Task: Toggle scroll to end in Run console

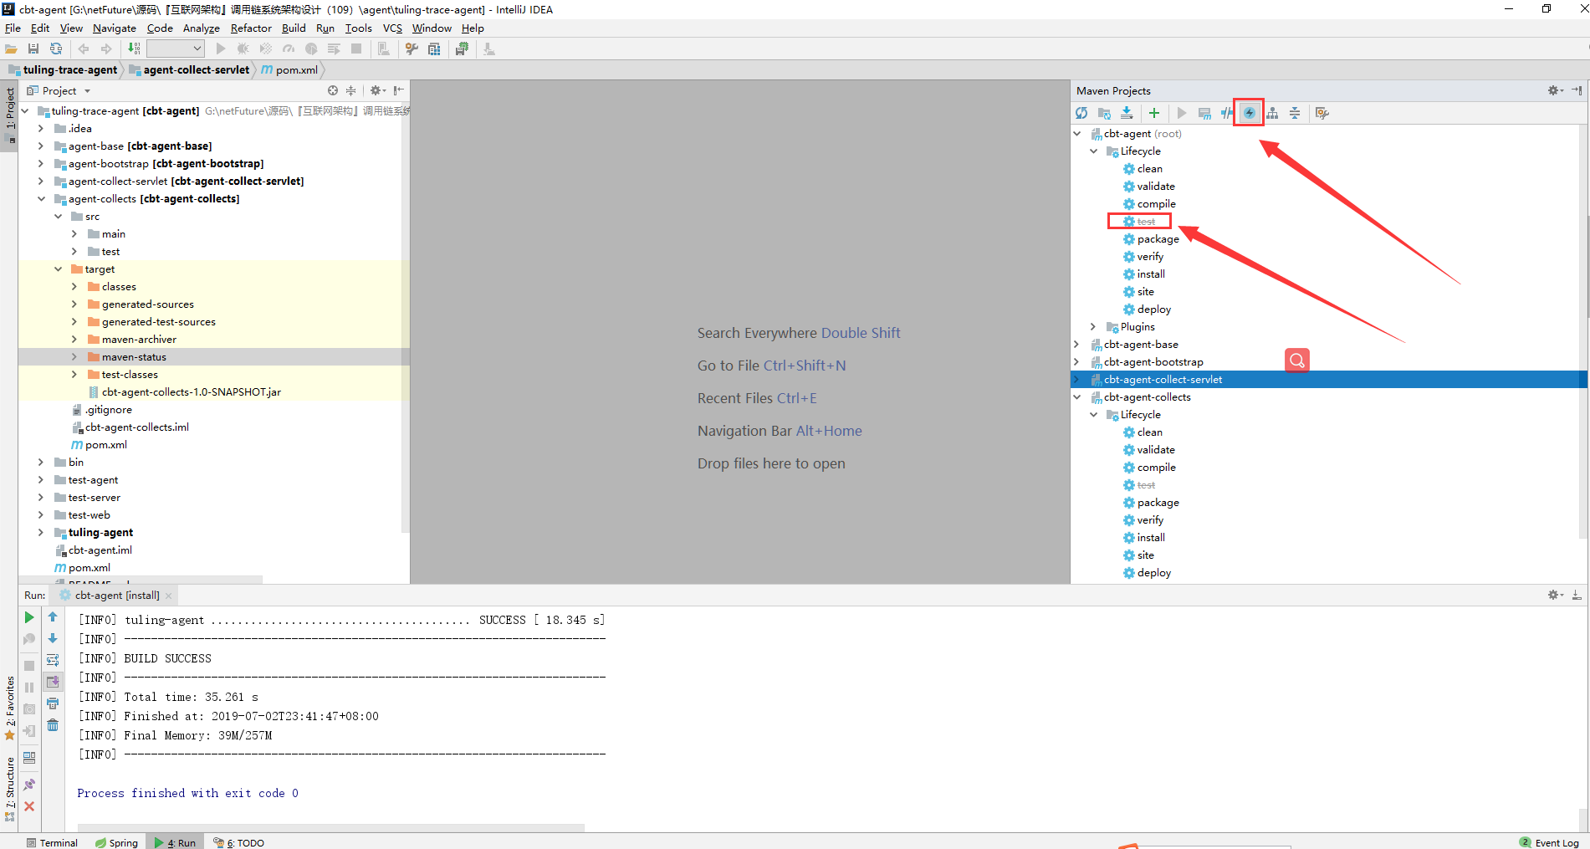Action: [x=53, y=682]
